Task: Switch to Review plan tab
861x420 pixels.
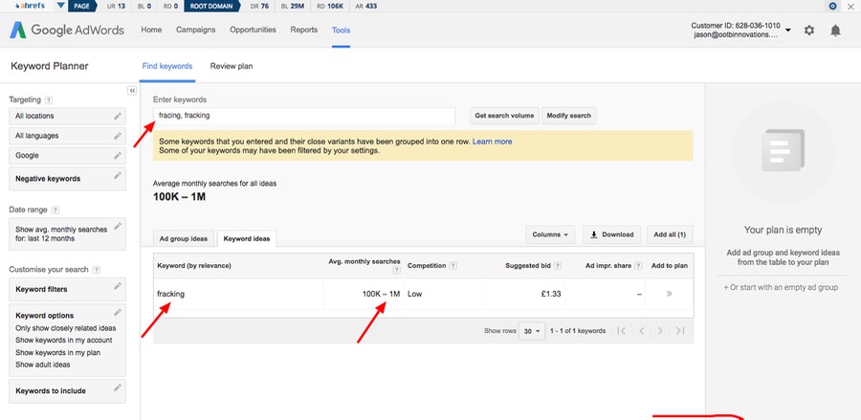Action: [x=232, y=66]
